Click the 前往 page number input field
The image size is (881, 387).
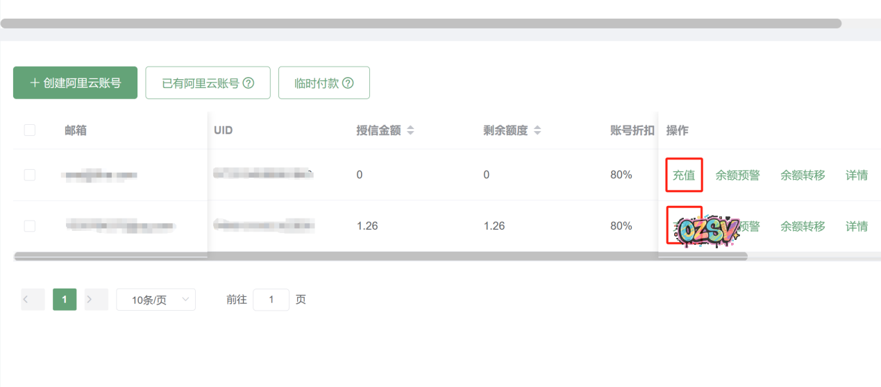[x=271, y=300]
